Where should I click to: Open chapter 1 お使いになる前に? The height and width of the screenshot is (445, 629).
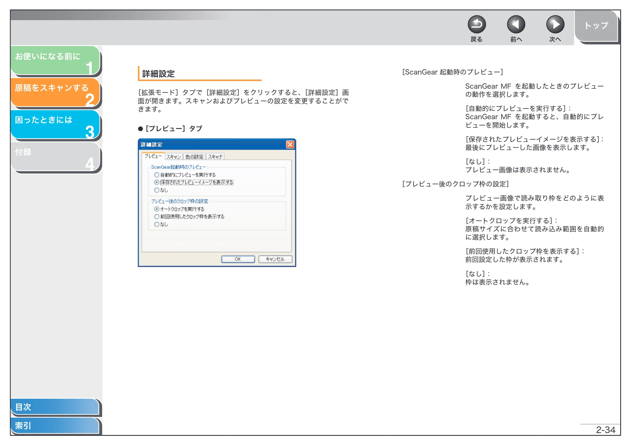[x=55, y=61]
